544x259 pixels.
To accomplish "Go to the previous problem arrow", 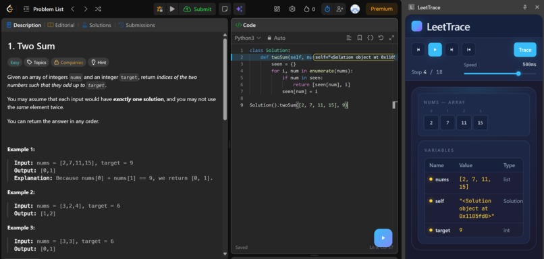I will pos(72,9).
